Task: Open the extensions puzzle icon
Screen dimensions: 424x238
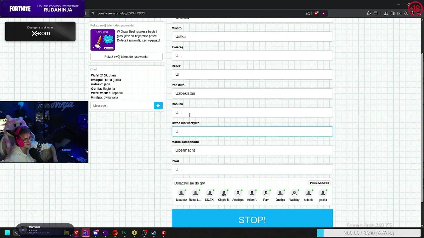Action: [x=369, y=13]
